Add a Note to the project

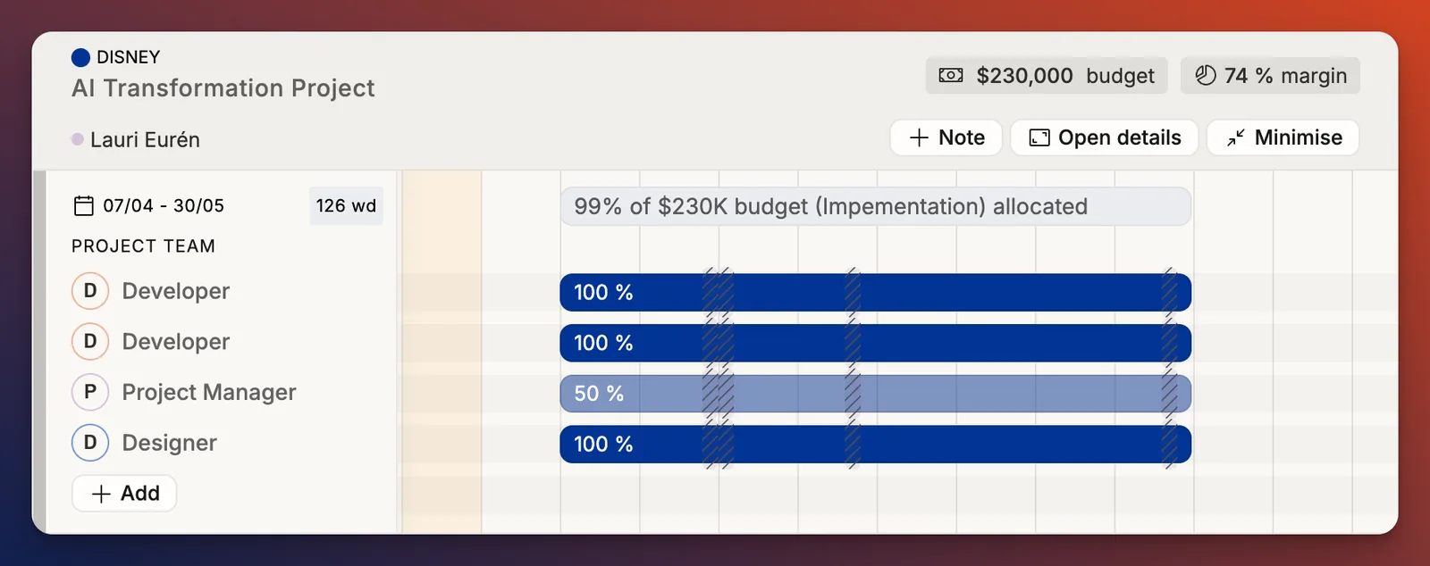coord(946,137)
